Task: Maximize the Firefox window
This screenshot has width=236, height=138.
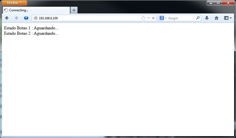Action: pos(218,3)
